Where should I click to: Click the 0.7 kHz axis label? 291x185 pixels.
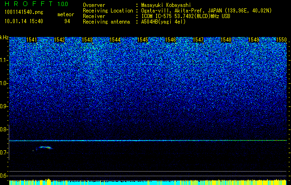click(x=4, y=153)
